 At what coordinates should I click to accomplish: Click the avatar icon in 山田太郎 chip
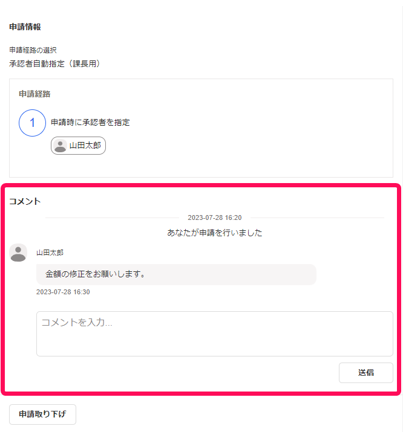coord(60,146)
